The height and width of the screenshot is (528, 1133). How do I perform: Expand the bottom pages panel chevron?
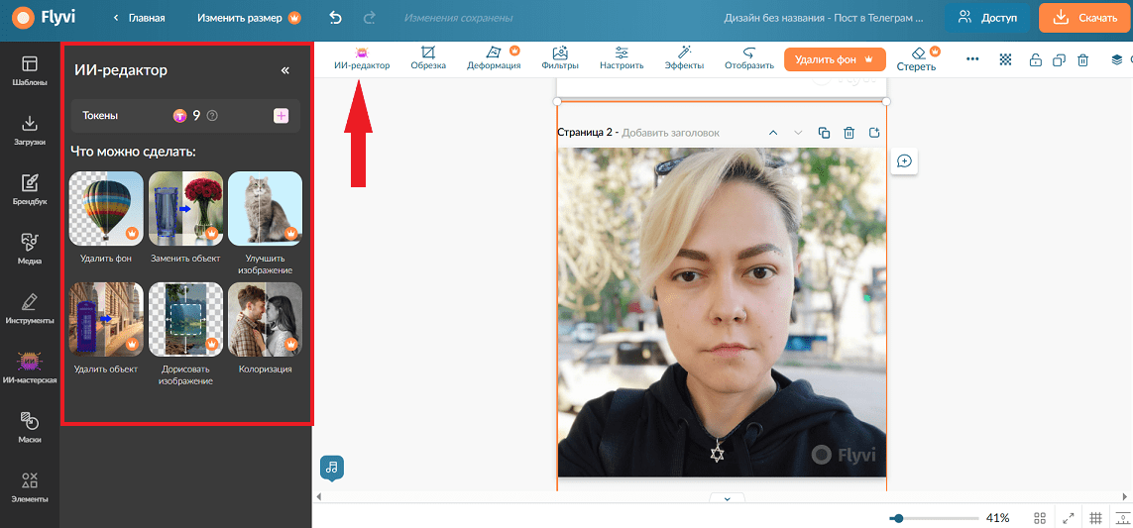coord(728,497)
